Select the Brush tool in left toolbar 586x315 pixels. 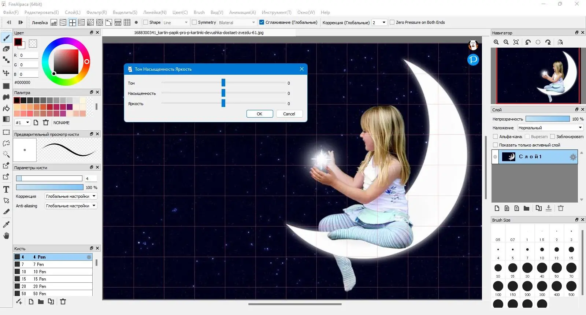pyautogui.click(x=6, y=38)
